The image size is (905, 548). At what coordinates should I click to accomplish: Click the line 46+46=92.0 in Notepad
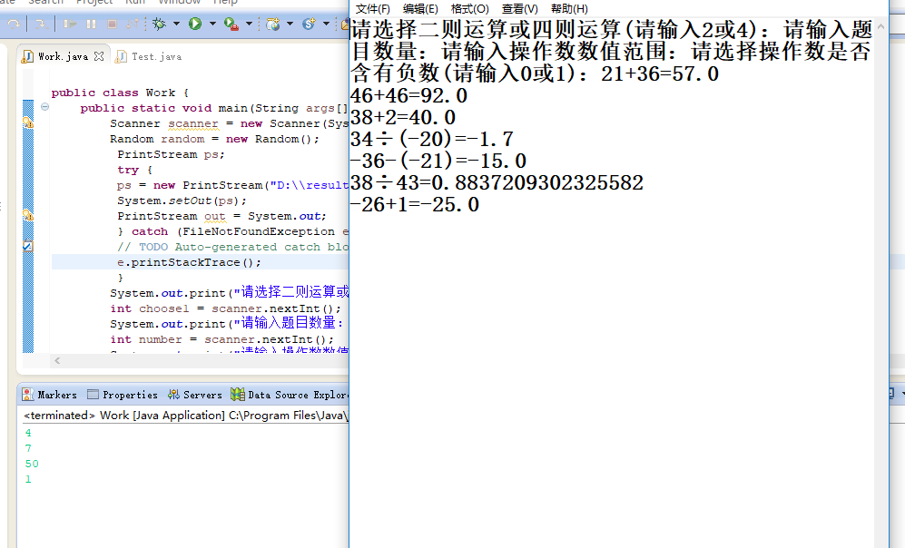coord(408,96)
